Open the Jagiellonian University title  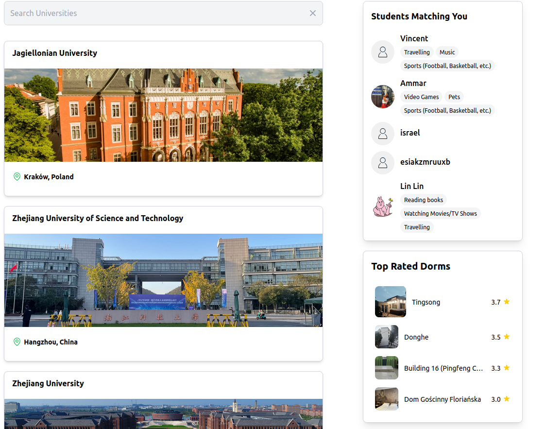tap(55, 53)
